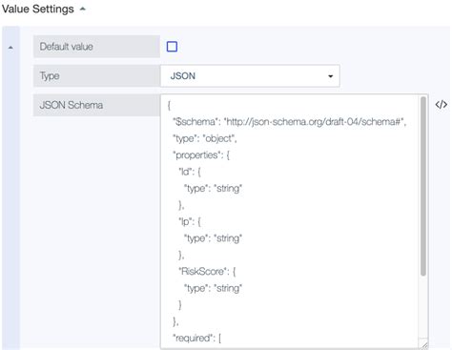The width and height of the screenshot is (452, 350).
Task: Click the "required": [ line
Action: click(196, 338)
